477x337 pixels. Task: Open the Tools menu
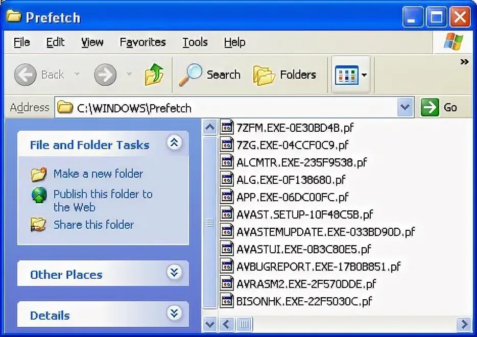click(195, 42)
